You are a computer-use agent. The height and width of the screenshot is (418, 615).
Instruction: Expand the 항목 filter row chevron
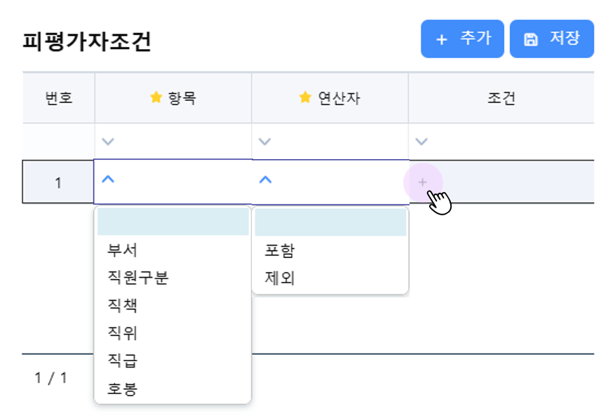107,142
